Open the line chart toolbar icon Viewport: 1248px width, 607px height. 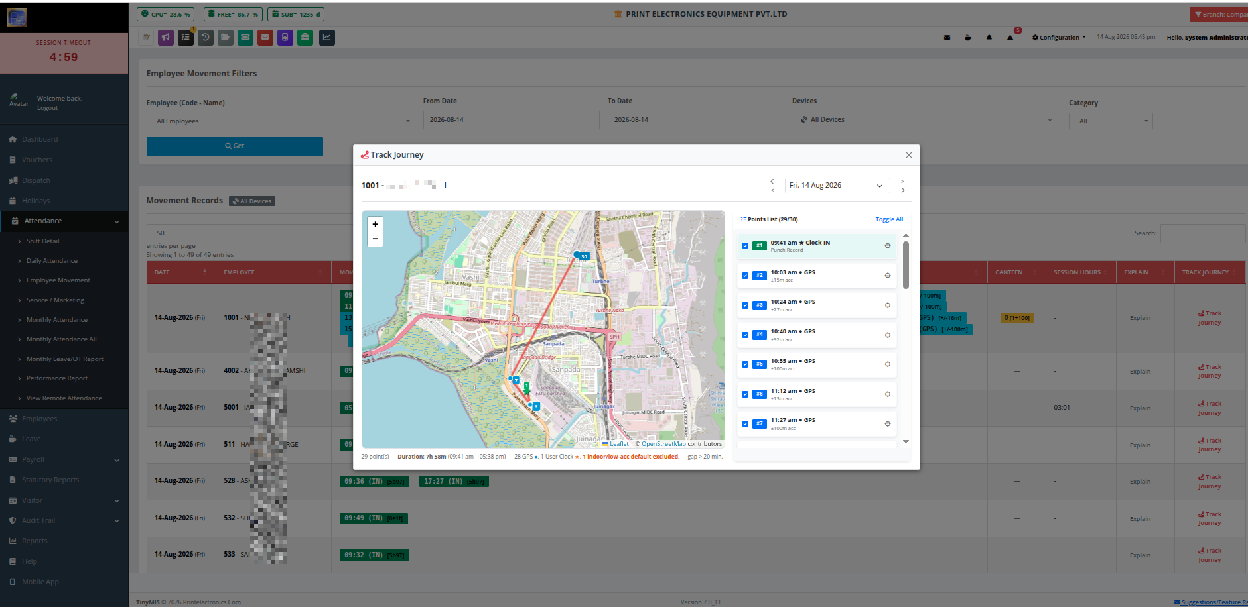[x=327, y=38]
